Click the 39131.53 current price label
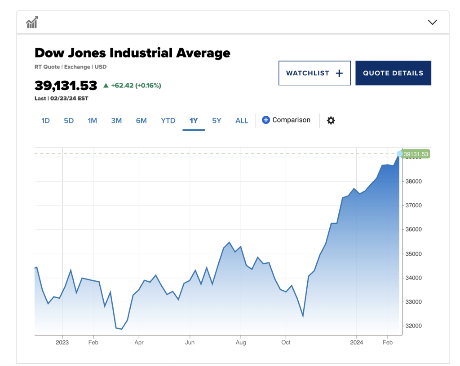 pos(416,154)
